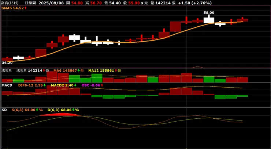The image size is (271, 149).
Task: Click the OSC -0.06 label
Action: (x=91, y=85)
